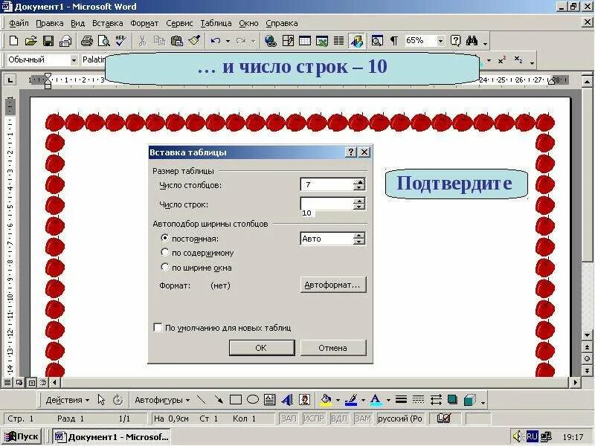
Task: Select the 'Документ1 - Microsoft' taskbar button
Action: (x=112, y=436)
